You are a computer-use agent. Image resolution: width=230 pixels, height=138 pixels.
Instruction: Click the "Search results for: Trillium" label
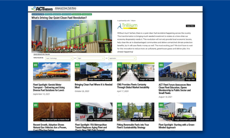click(x=42, y=54)
